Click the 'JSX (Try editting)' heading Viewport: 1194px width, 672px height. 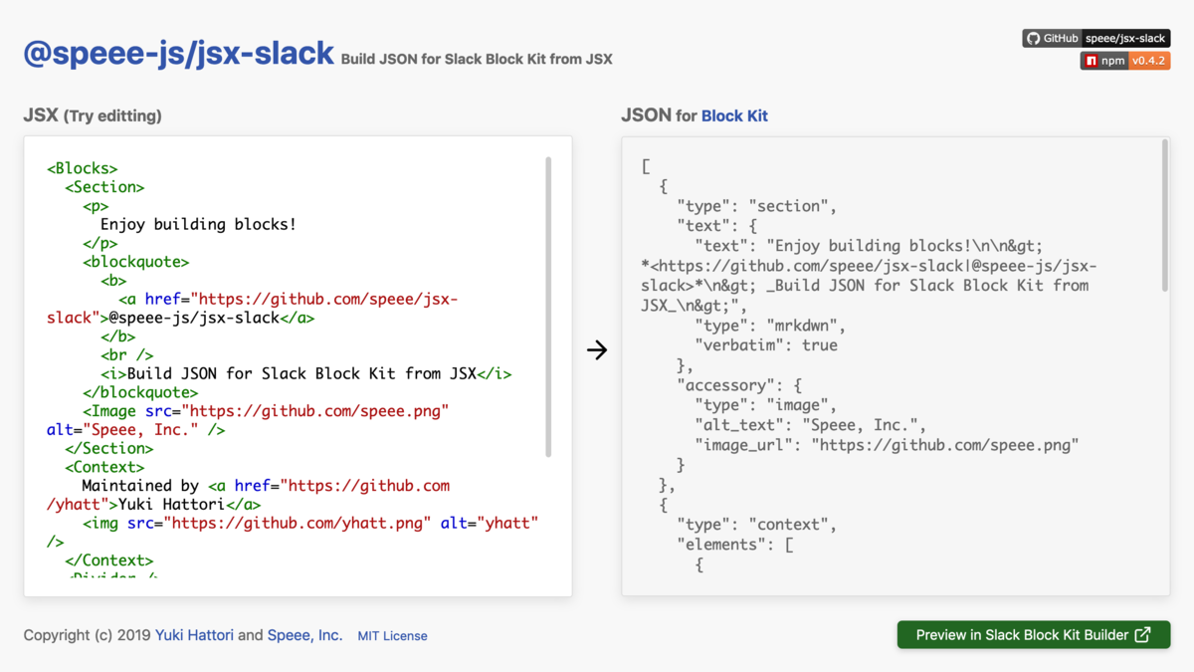tap(93, 115)
